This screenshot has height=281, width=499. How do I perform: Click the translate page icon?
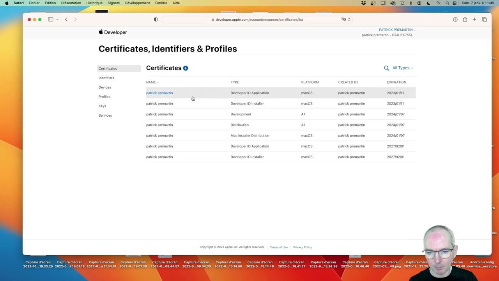coord(343,20)
